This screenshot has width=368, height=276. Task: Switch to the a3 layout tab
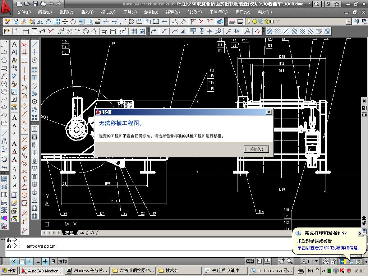pyautogui.click(x=92, y=233)
